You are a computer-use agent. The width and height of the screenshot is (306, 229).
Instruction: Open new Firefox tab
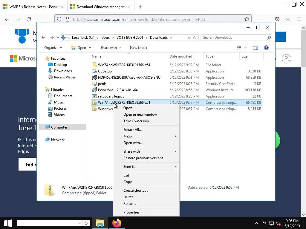coord(140,7)
